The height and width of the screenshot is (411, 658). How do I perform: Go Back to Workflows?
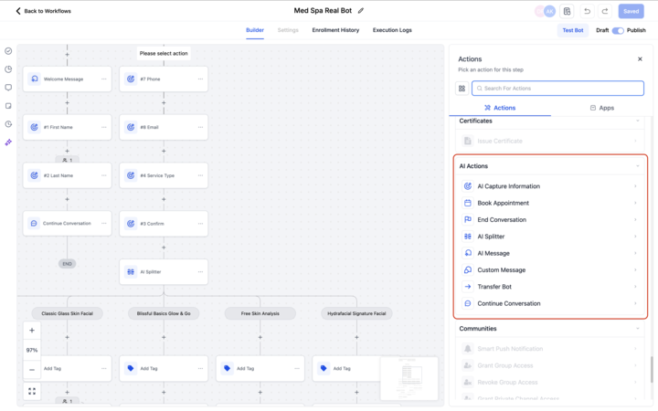[x=43, y=11]
